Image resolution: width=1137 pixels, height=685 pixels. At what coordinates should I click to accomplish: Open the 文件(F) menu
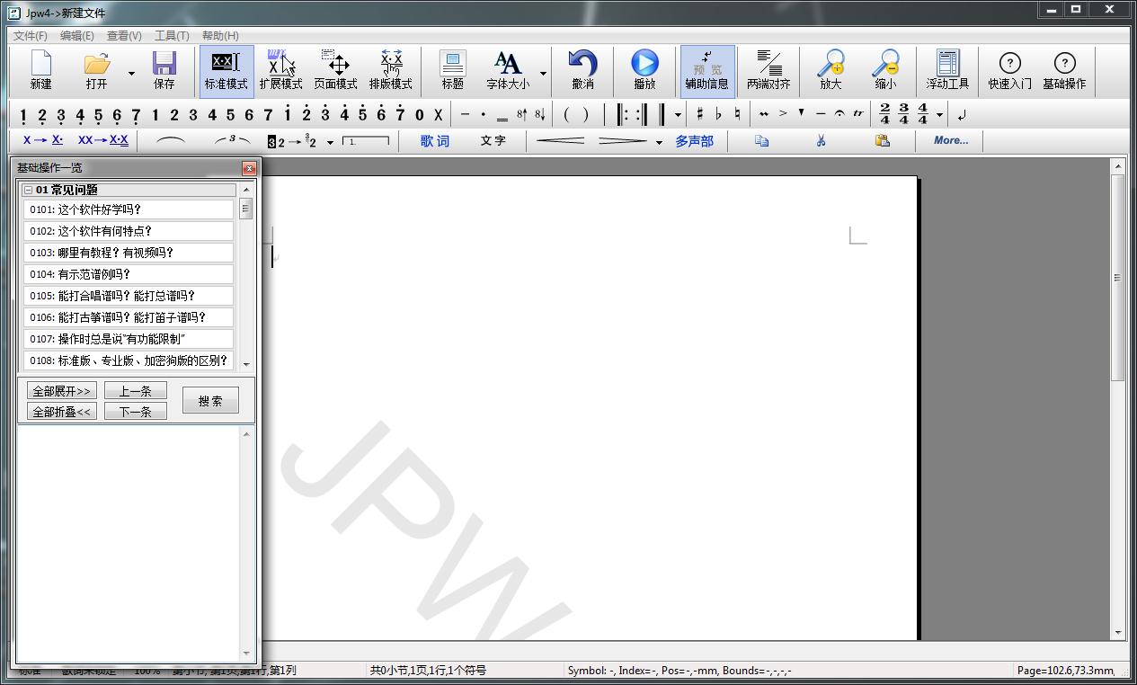(x=31, y=36)
